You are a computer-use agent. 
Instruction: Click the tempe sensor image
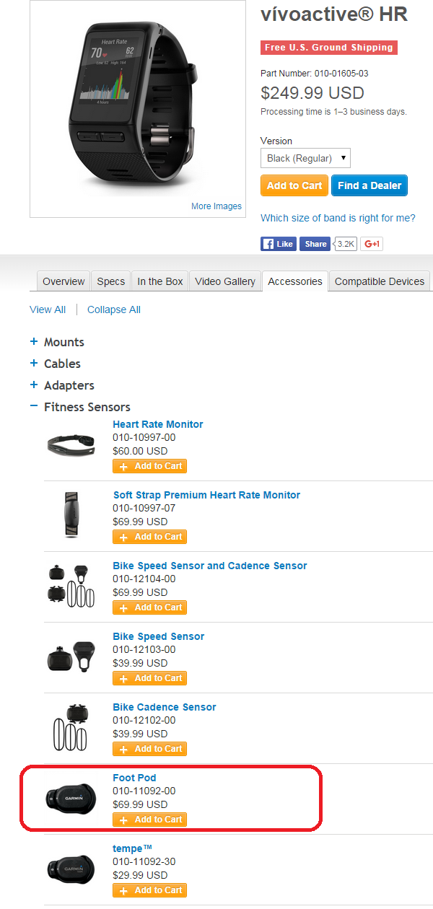coord(70,869)
